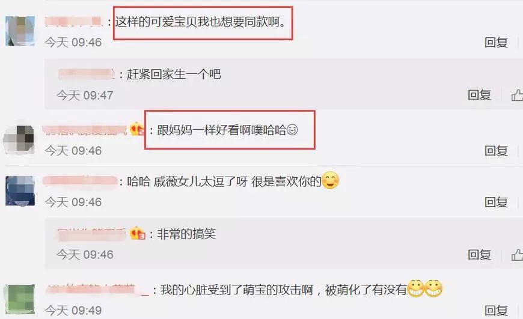Image resolution: width=523 pixels, height=319 pixels.
Task: Click the 今天 09:47 timestamp
Action: 85,96
